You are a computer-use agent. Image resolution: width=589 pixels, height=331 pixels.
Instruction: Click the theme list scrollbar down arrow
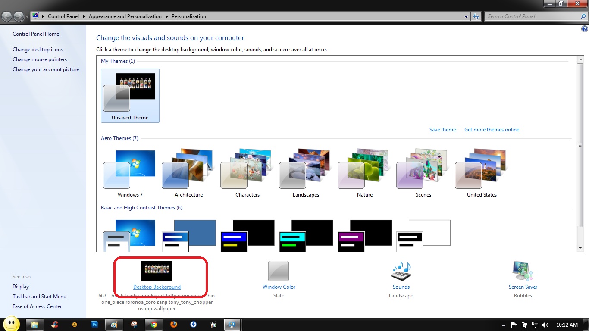(580, 248)
